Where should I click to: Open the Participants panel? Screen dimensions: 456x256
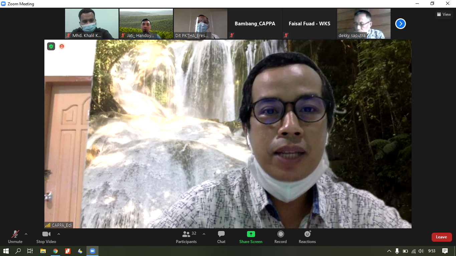click(x=186, y=237)
